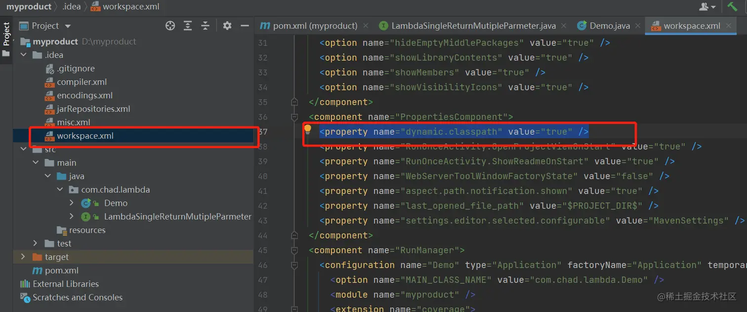Select pom.xml in project tree

[62, 271]
